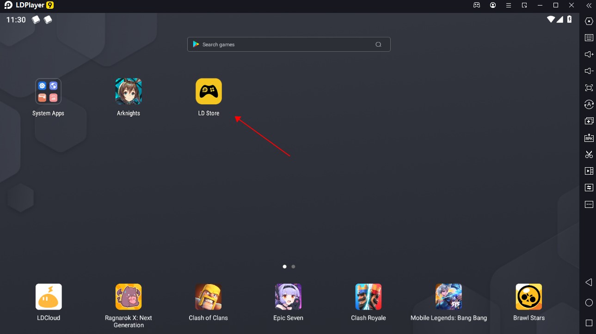Launch Clash of Clans
The width and height of the screenshot is (596, 334).
(x=209, y=297)
